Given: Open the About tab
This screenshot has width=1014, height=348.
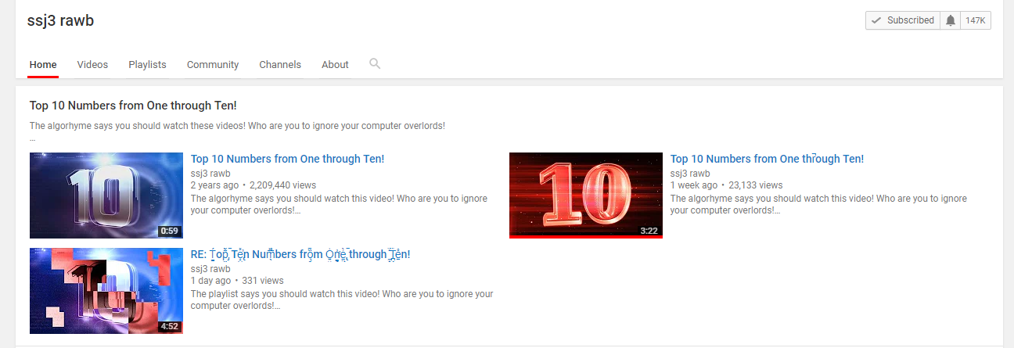Looking at the screenshot, I should click(335, 65).
